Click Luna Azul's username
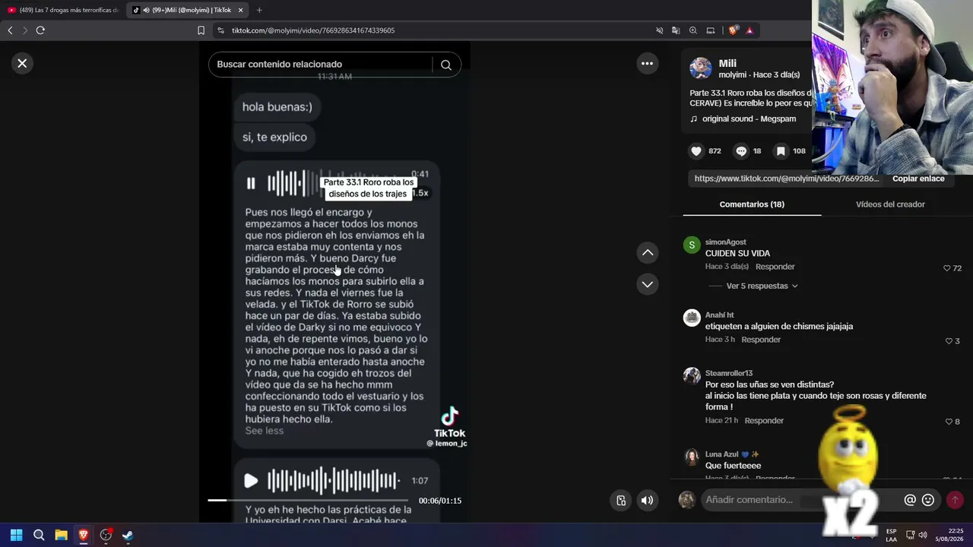 tap(721, 454)
